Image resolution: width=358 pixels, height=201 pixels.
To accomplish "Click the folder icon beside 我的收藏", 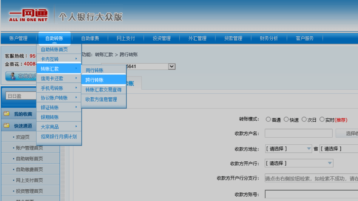I will coord(7,114).
